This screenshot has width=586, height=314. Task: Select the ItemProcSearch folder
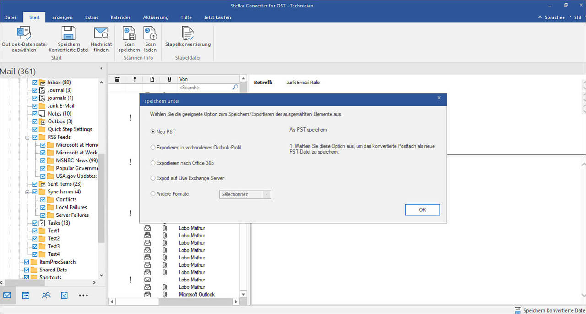tap(58, 262)
